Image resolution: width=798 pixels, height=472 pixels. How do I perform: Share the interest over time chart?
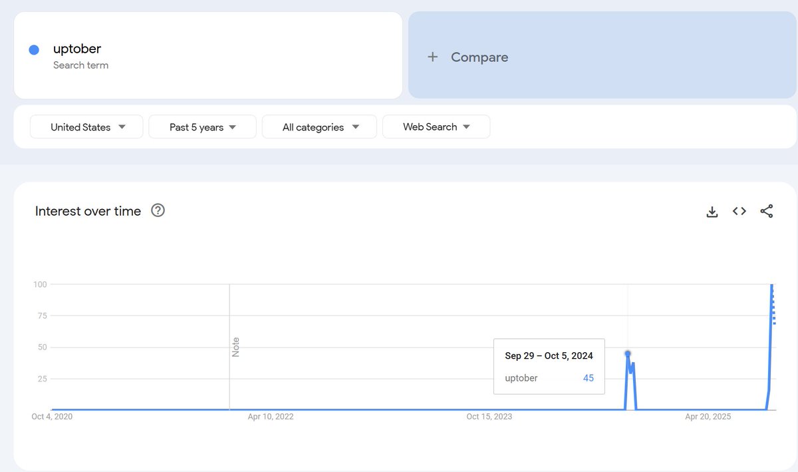coord(766,211)
